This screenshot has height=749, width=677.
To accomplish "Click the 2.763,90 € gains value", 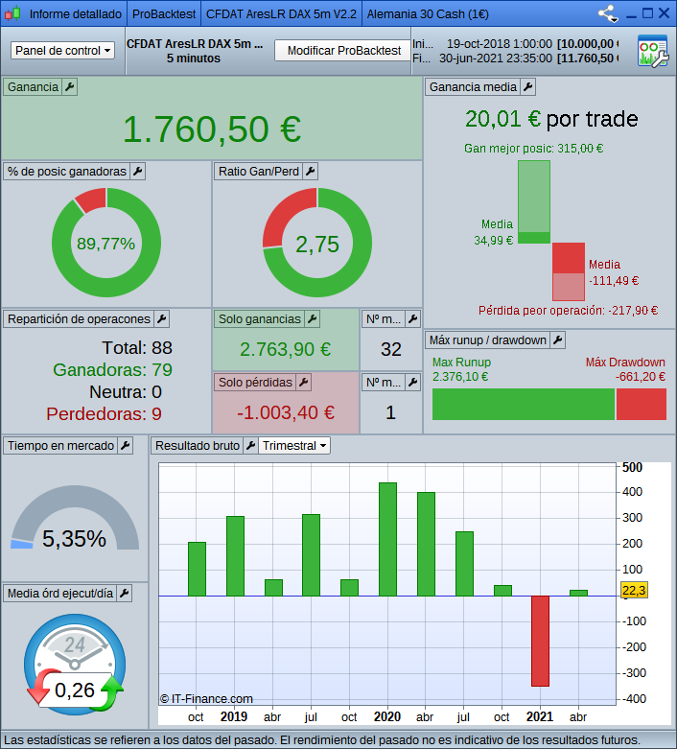I will click(x=285, y=349).
